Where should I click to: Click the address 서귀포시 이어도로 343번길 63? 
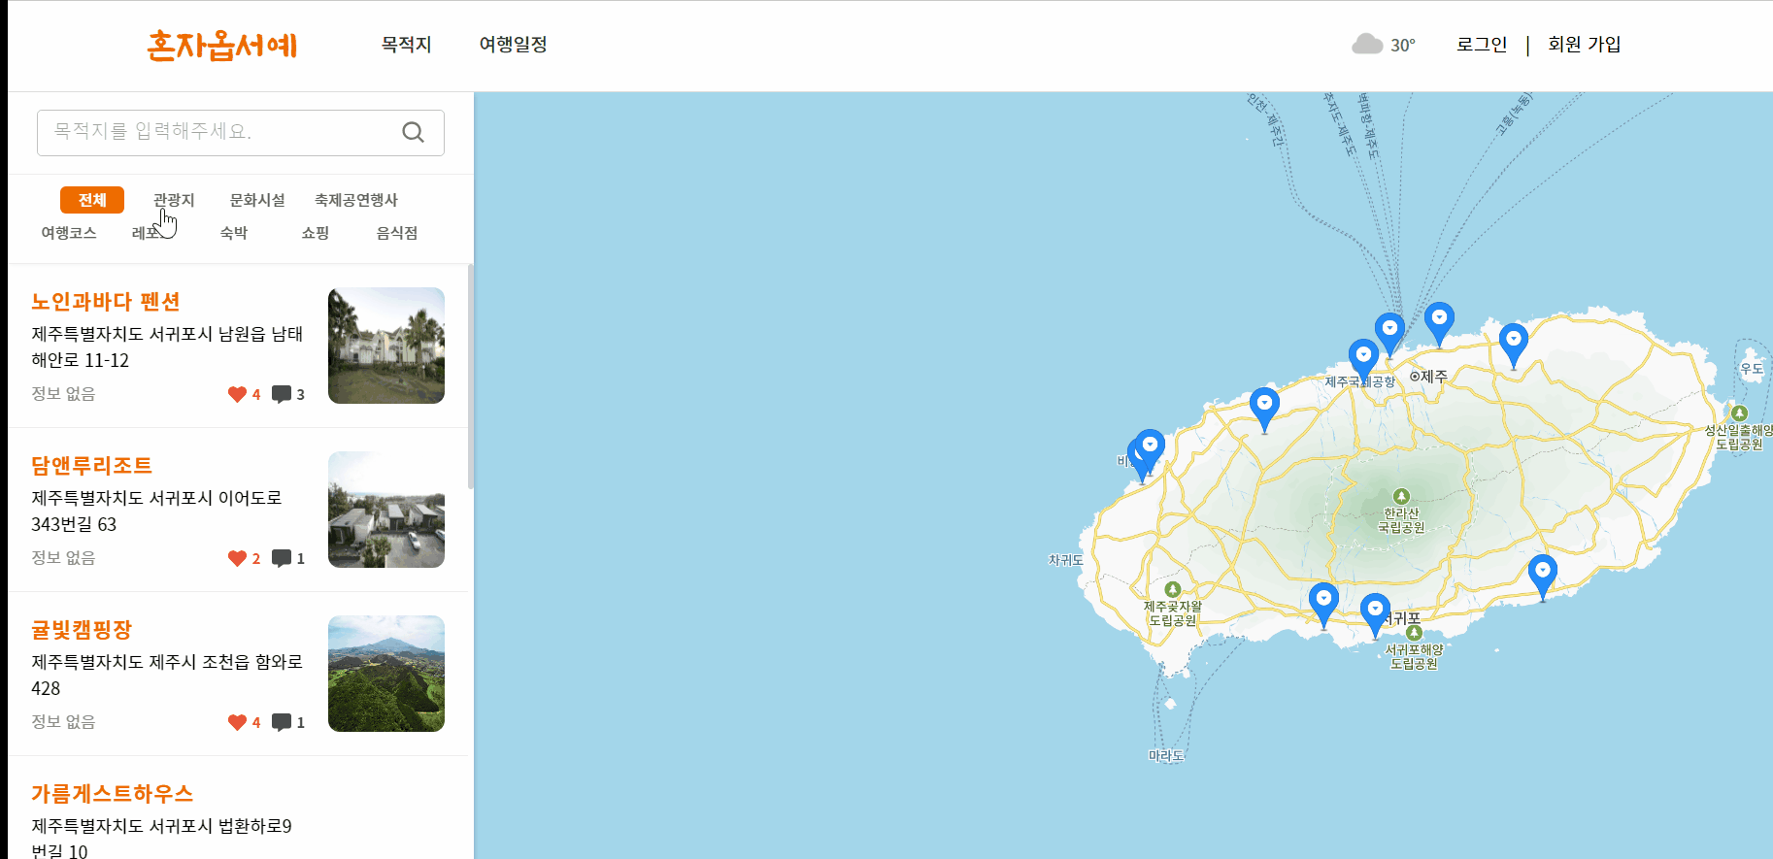[156, 511]
